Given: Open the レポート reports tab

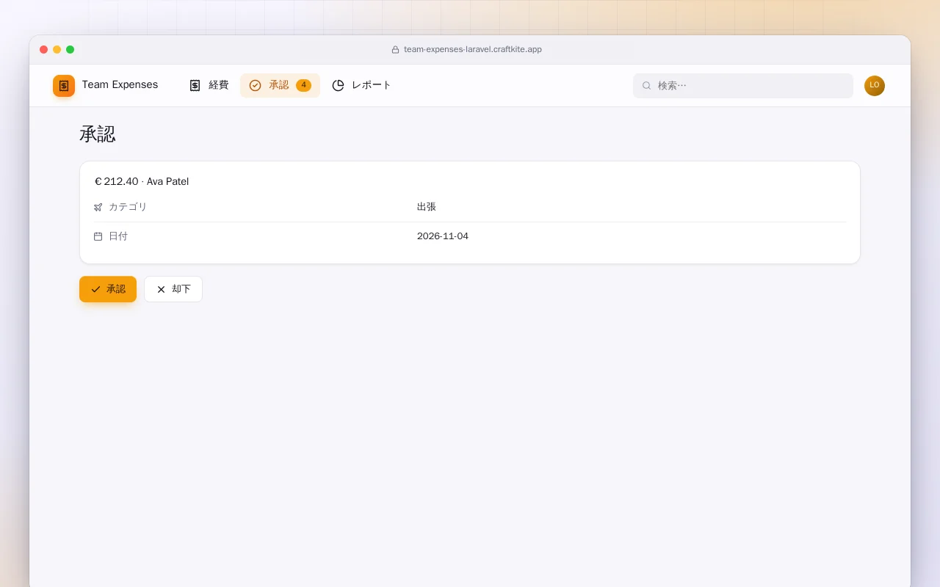Looking at the screenshot, I should click(361, 85).
